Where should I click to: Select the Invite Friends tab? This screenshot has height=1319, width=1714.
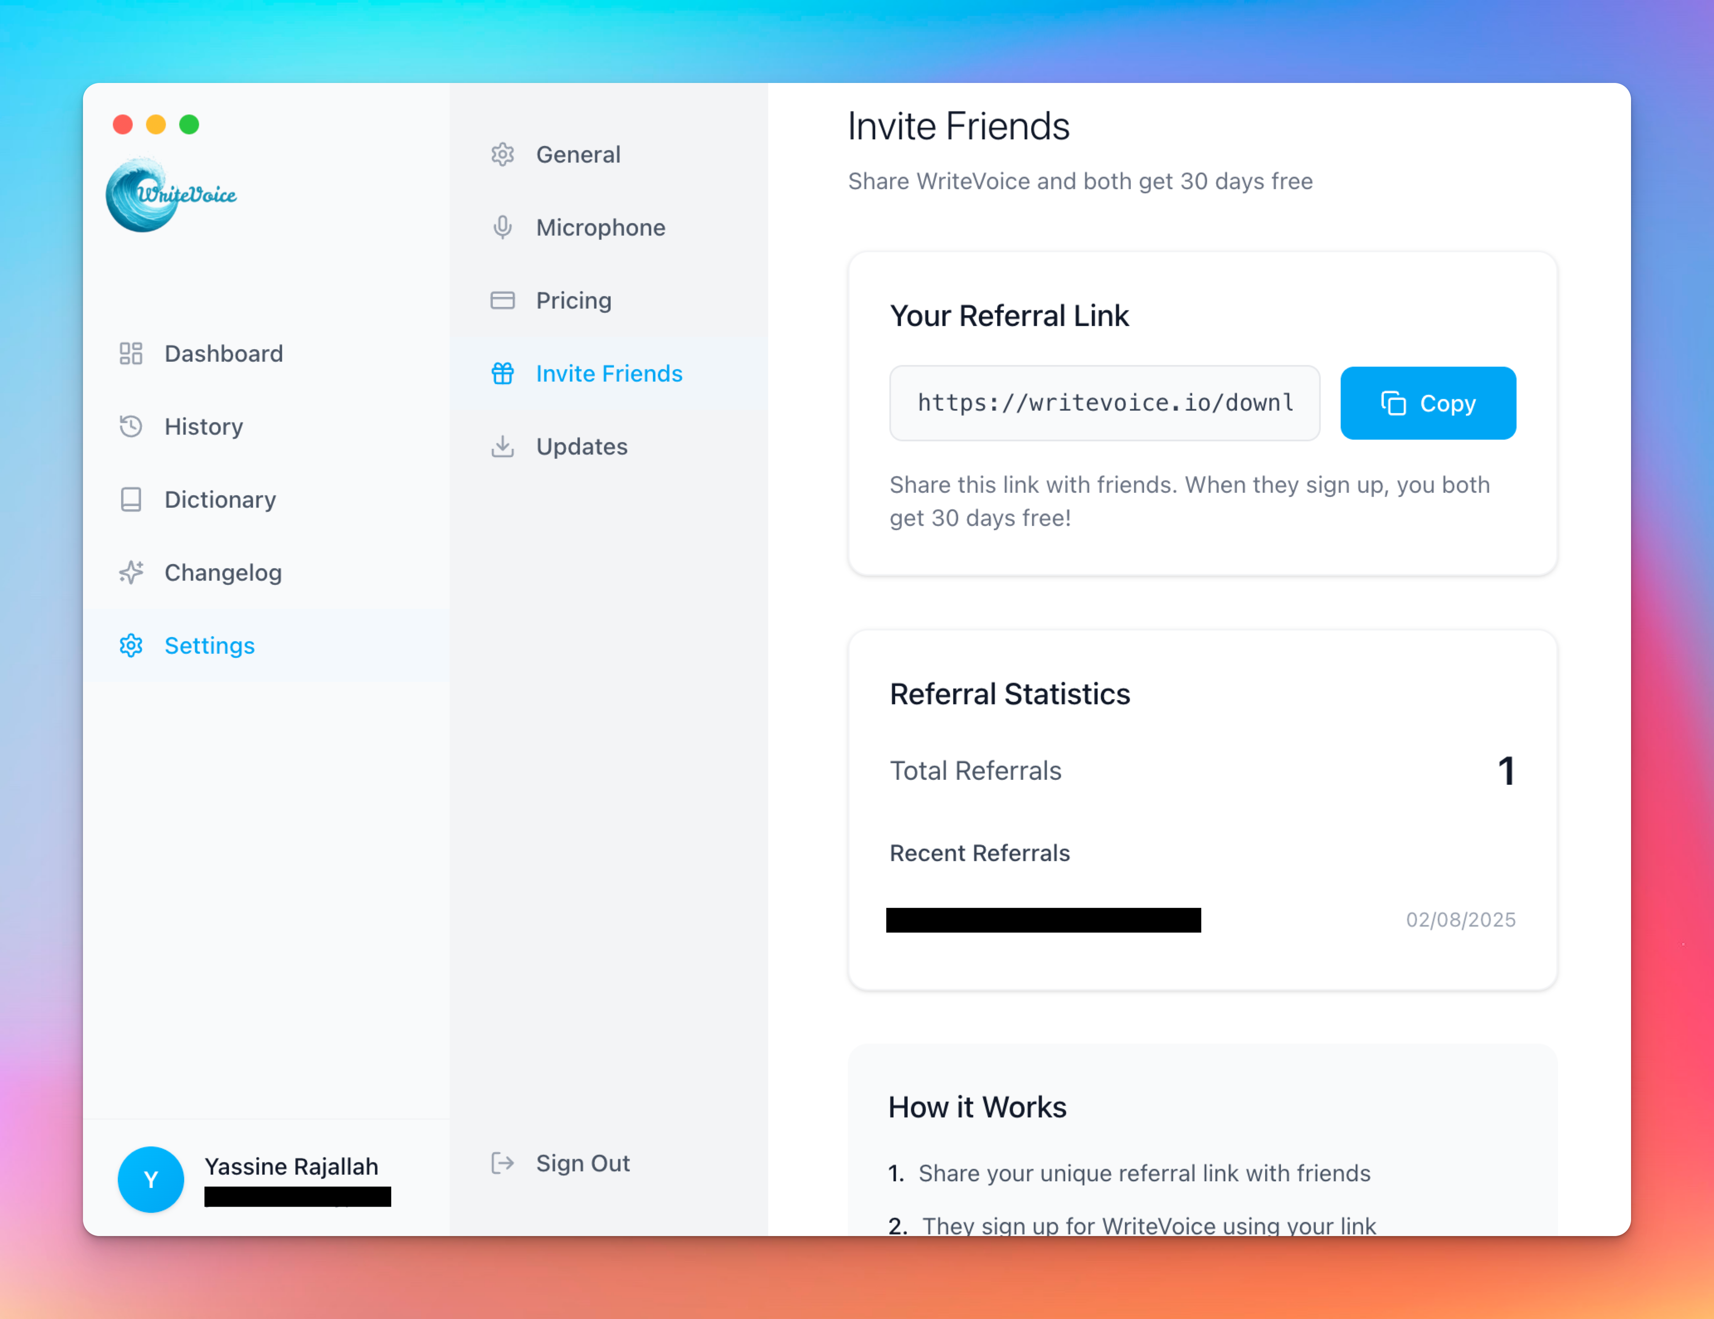[x=609, y=373]
